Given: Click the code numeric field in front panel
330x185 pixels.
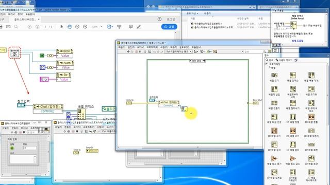Looking at the screenshot, I should (x=30, y=148).
